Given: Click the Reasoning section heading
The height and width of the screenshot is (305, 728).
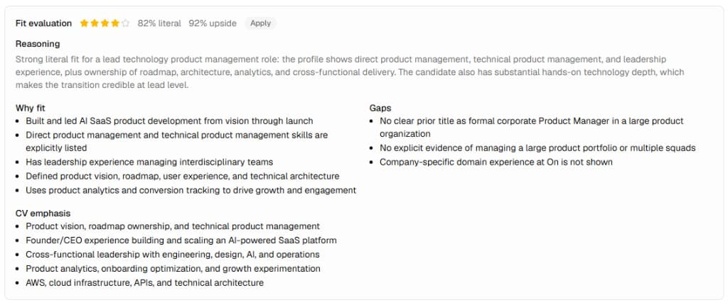Looking at the screenshot, I should tap(38, 44).
